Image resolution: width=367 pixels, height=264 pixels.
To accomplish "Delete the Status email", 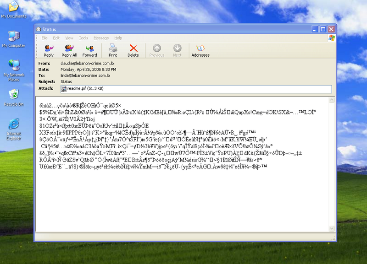I will (x=133, y=51).
